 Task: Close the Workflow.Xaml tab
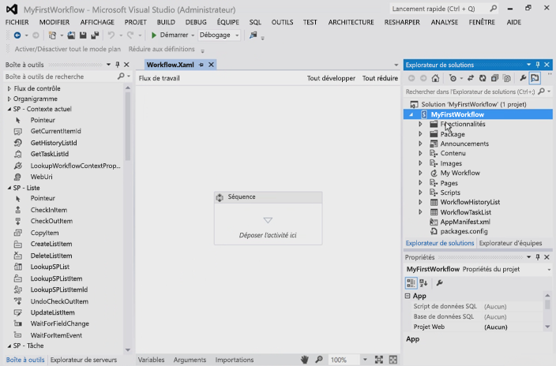(x=211, y=65)
